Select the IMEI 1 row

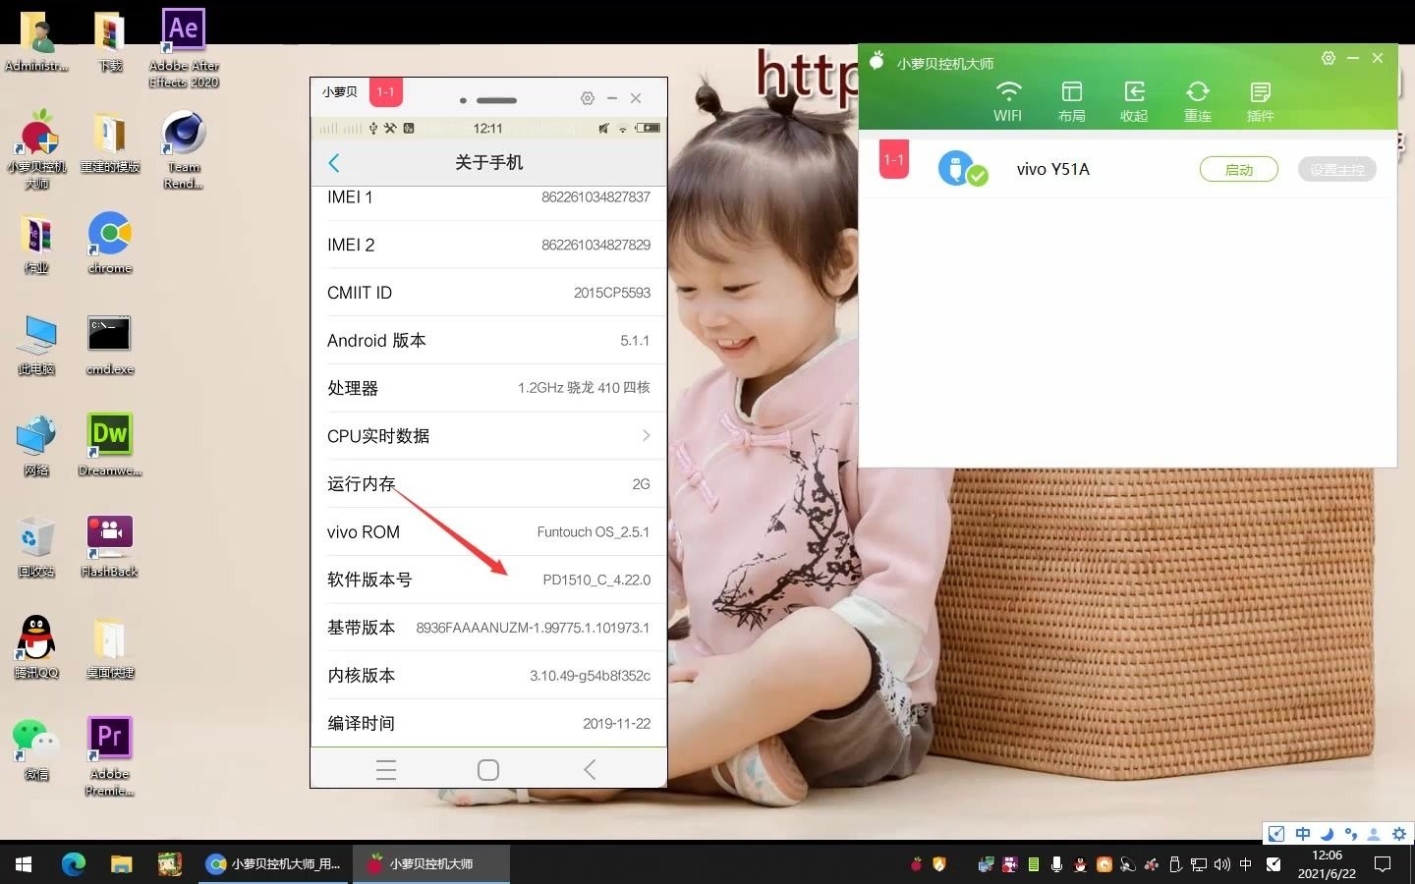(488, 197)
